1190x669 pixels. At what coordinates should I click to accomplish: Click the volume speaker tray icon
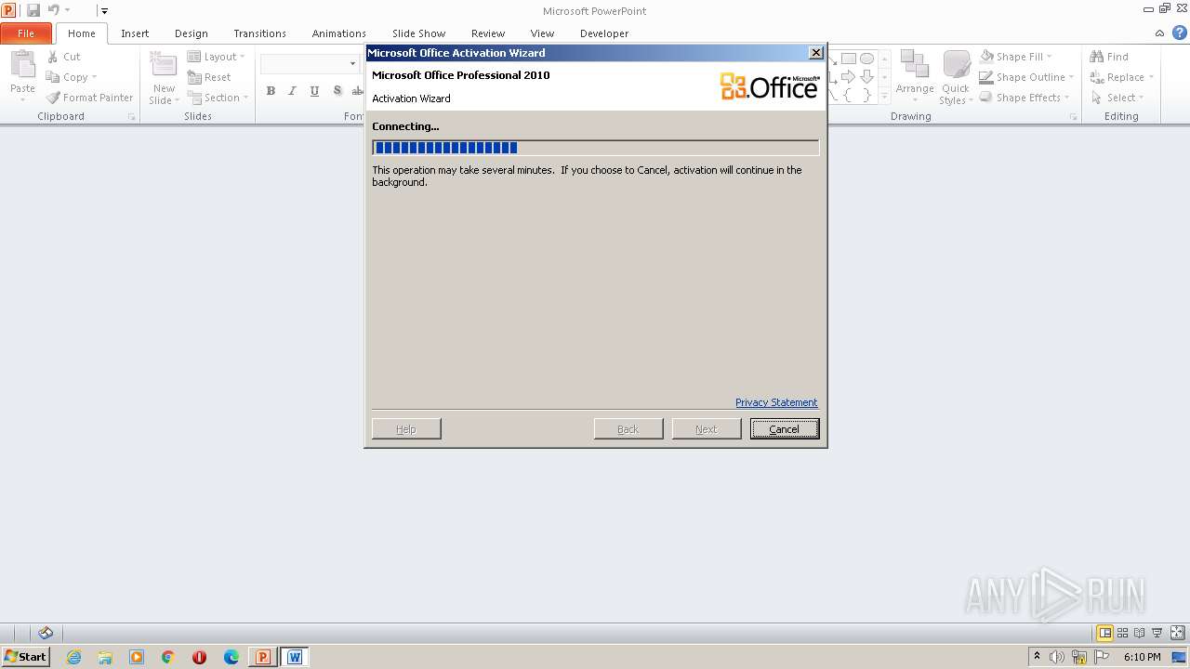1057,657
